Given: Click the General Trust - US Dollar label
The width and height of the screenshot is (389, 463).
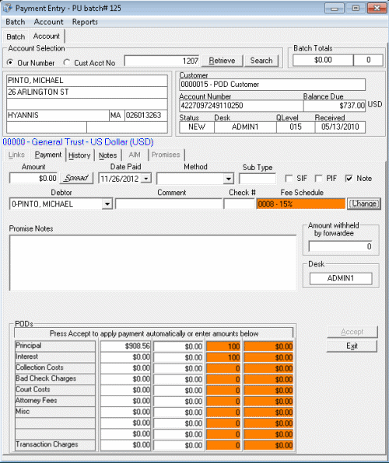Looking at the screenshot, I should pyautogui.click(x=78, y=142).
